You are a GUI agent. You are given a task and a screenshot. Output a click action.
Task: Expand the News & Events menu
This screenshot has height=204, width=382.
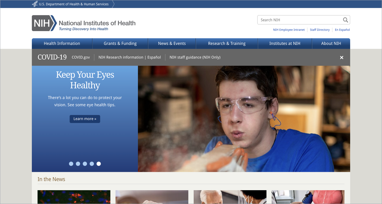click(x=172, y=44)
